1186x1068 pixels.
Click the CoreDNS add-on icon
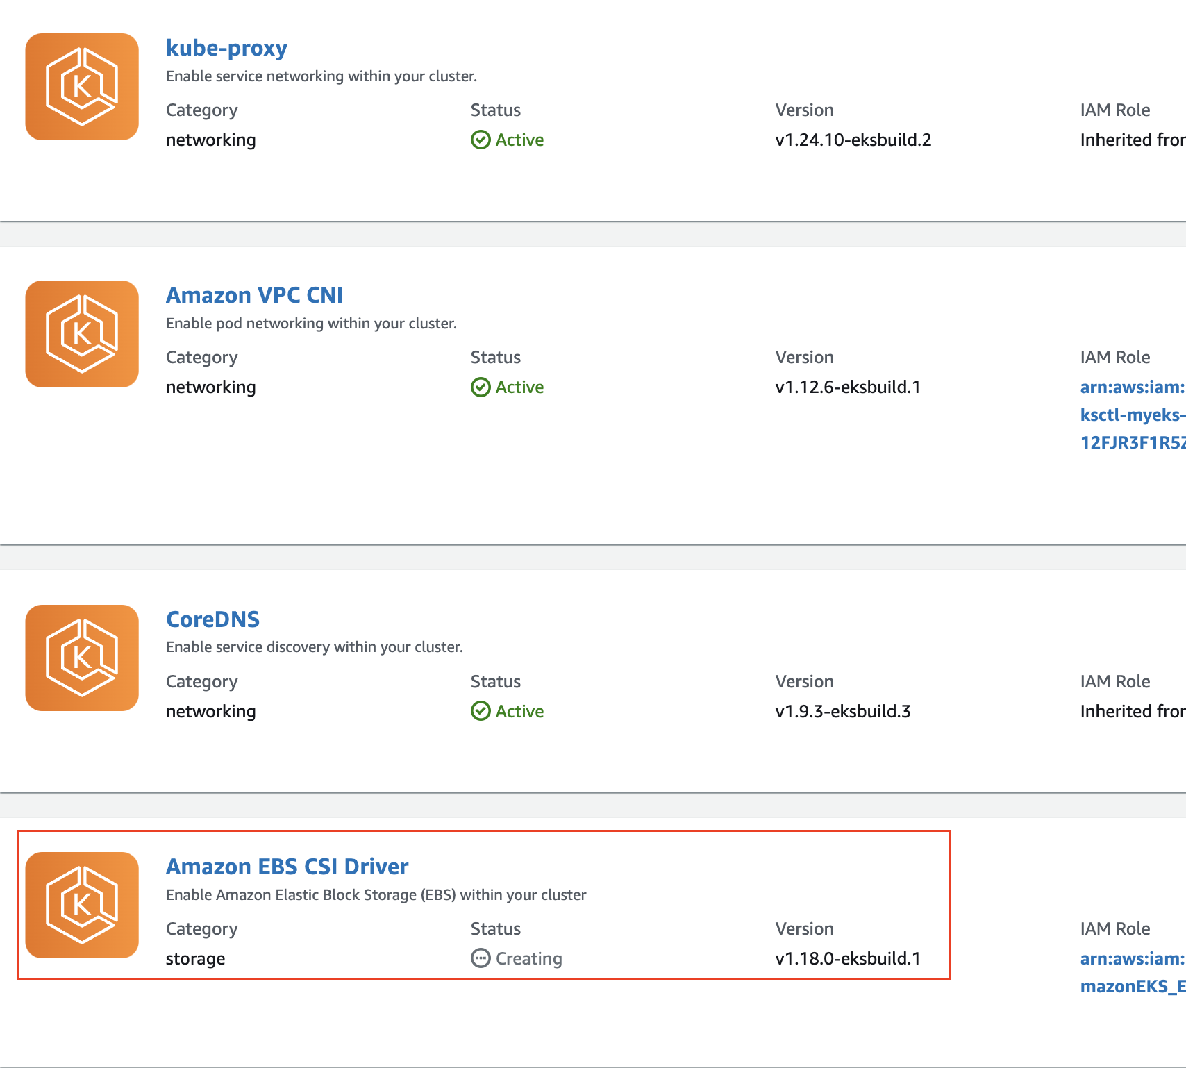pos(82,658)
